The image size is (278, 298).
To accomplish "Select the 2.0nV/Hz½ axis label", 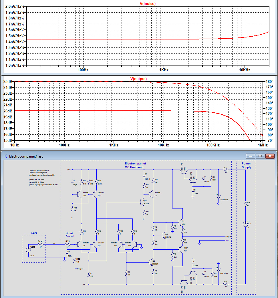I will point(15,7).
